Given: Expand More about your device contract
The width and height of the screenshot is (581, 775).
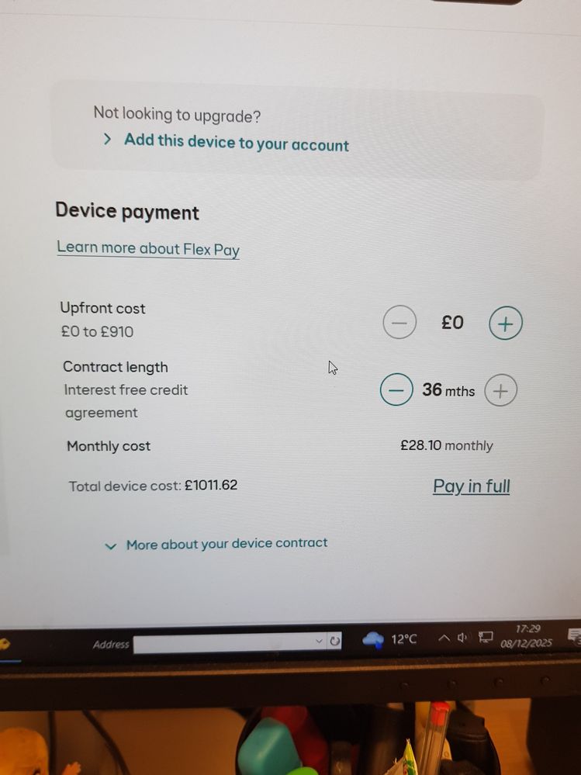Looking at the screenshot, I should tap(227, 544).
